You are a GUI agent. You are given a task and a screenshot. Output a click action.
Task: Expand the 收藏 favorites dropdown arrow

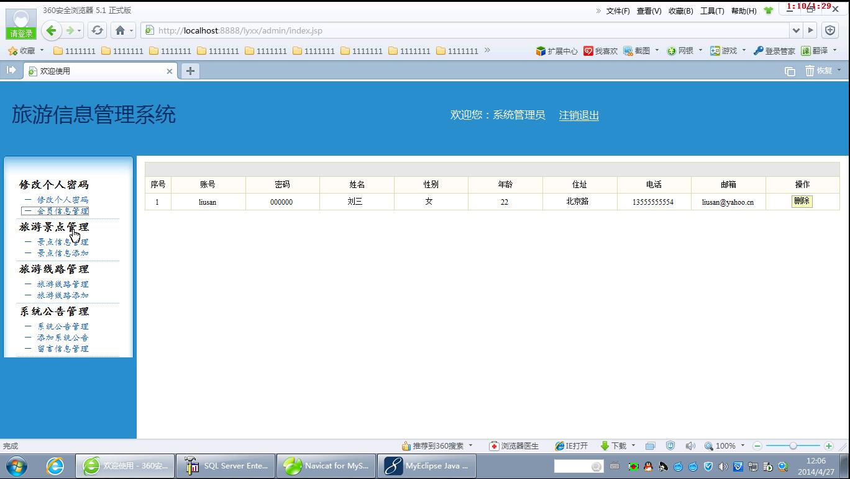42,50
